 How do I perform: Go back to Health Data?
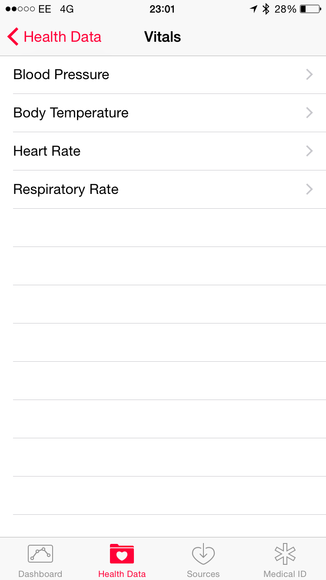[x=62, y=37]
